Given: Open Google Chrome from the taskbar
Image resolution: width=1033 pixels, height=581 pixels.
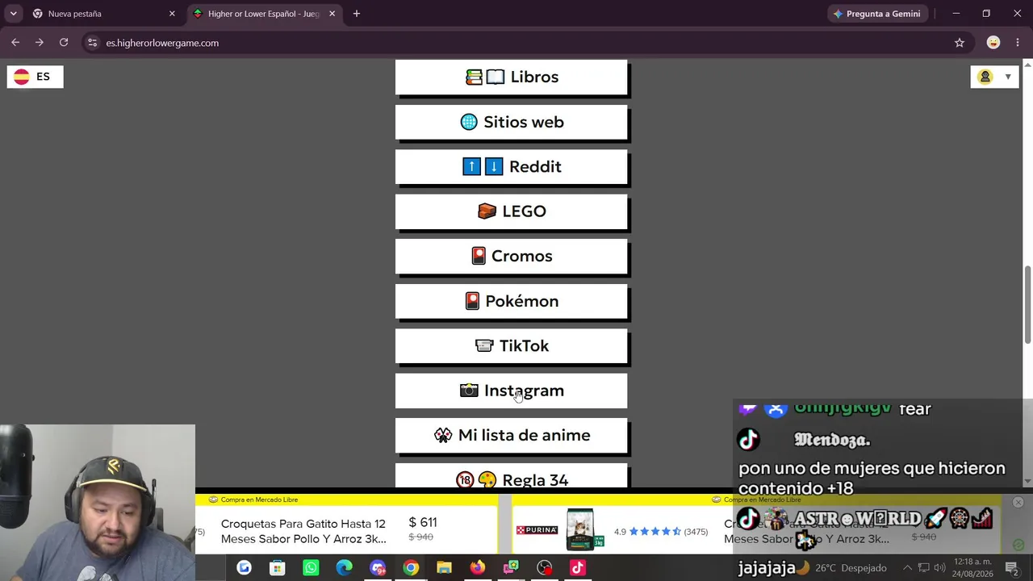Looking at the screenshot, I should [x=411, y=568].
